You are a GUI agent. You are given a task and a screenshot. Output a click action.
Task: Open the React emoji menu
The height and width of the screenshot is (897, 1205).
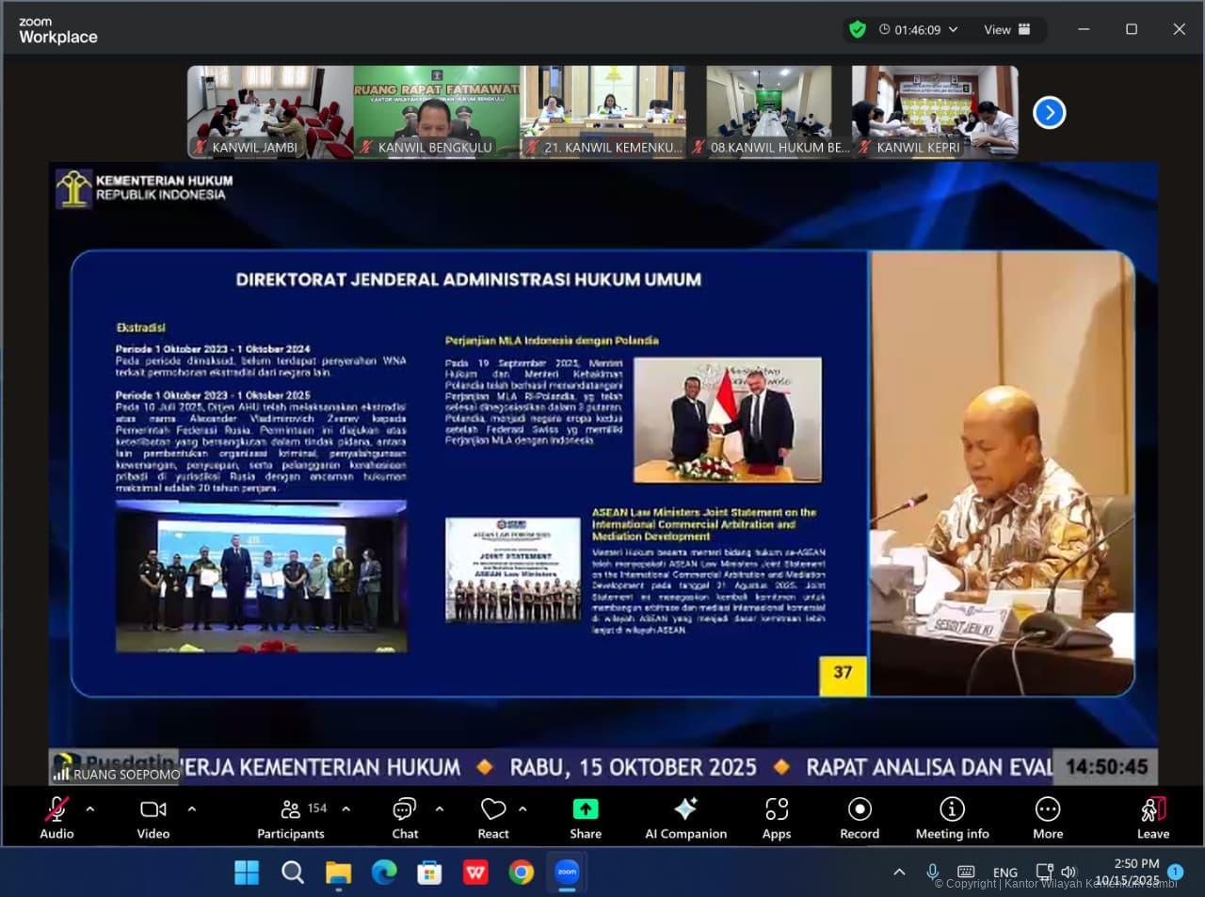coord(493,817)
